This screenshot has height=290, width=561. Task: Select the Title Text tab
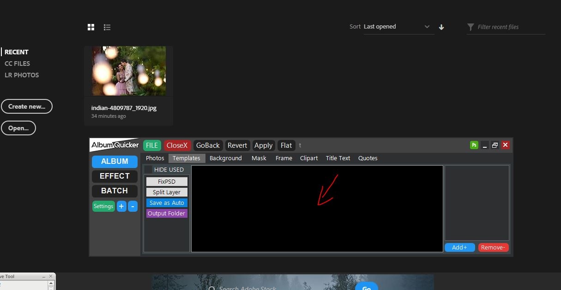click(338, 158)
